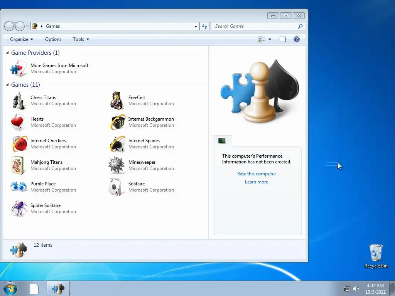Open the recent pages dropdown arrow
The width and height of the screenshot is (395, 296).
click(x=27, y=26)
